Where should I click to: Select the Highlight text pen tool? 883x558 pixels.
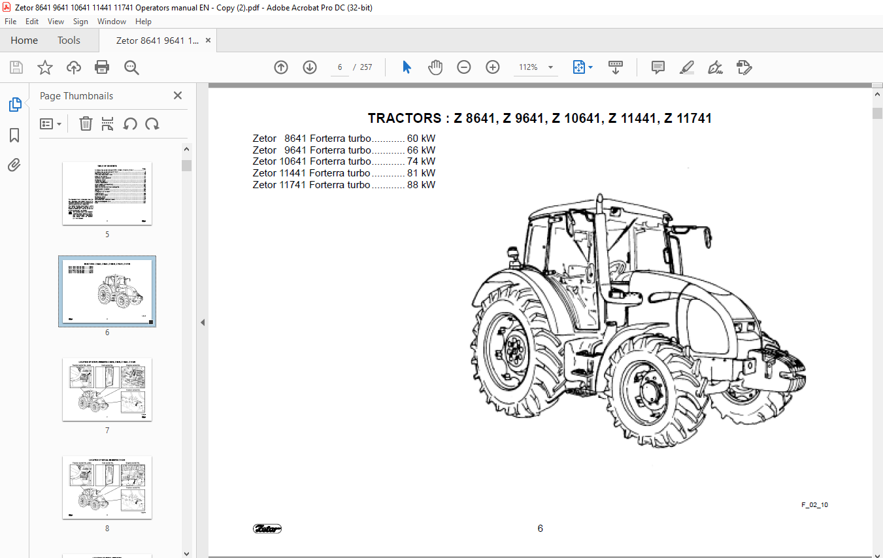687,67
